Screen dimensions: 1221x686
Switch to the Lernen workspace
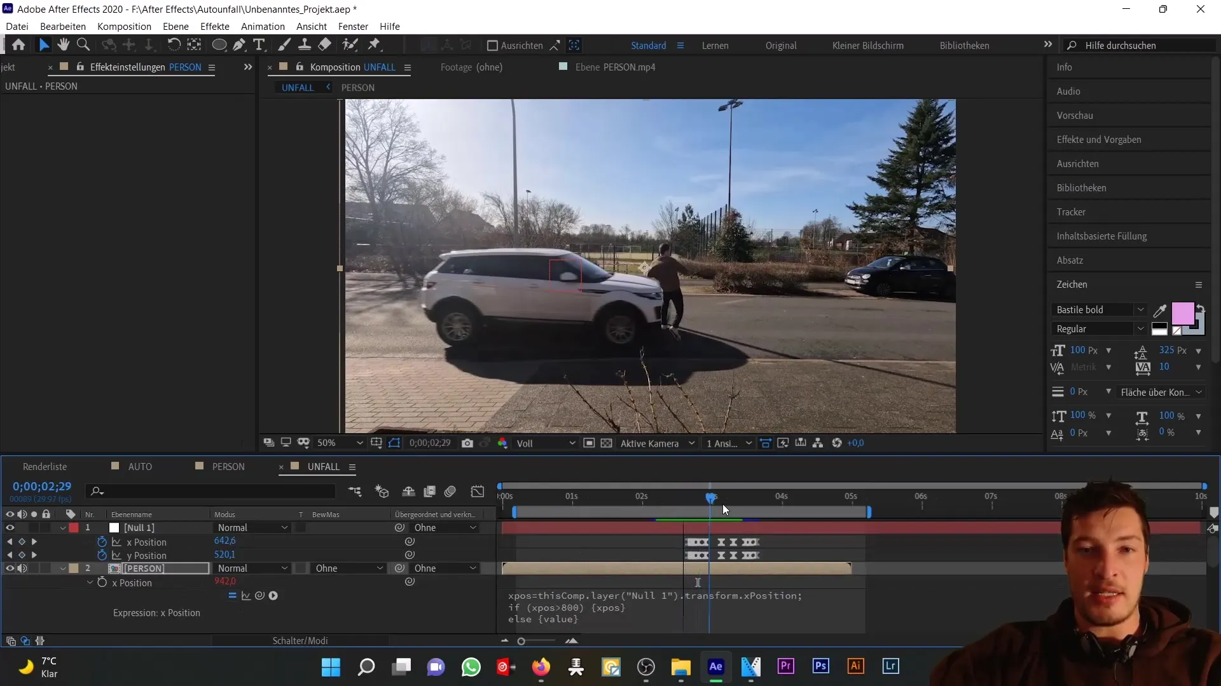(715, 46)
